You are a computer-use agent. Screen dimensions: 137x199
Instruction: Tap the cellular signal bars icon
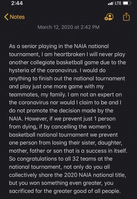110,3
